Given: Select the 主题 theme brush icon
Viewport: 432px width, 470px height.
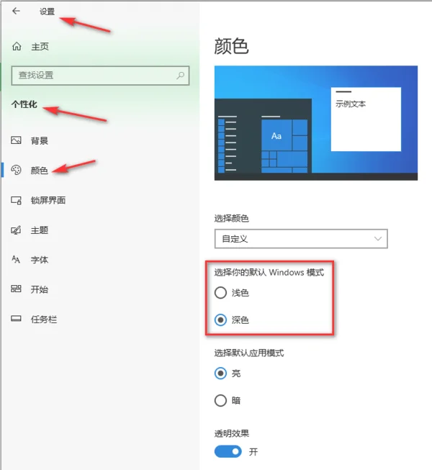Looking at the screenshot, I should click(x=16, y=230).
